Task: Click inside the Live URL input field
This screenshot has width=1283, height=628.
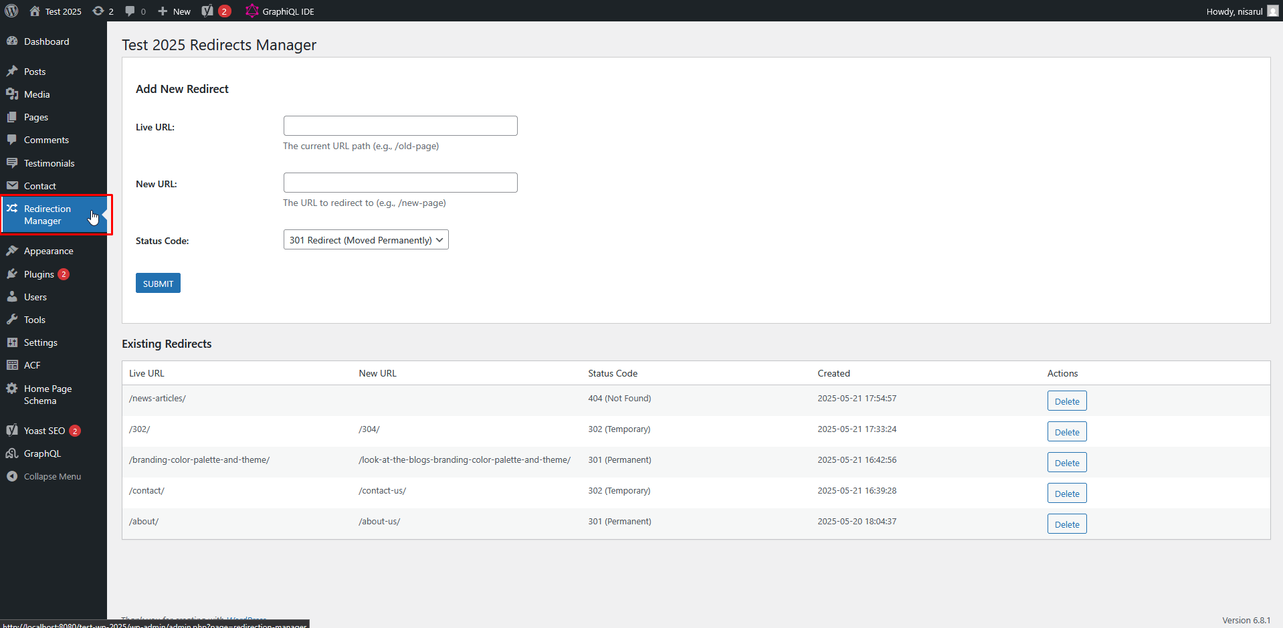Action: pyautogui.click(x=399, y=126)
